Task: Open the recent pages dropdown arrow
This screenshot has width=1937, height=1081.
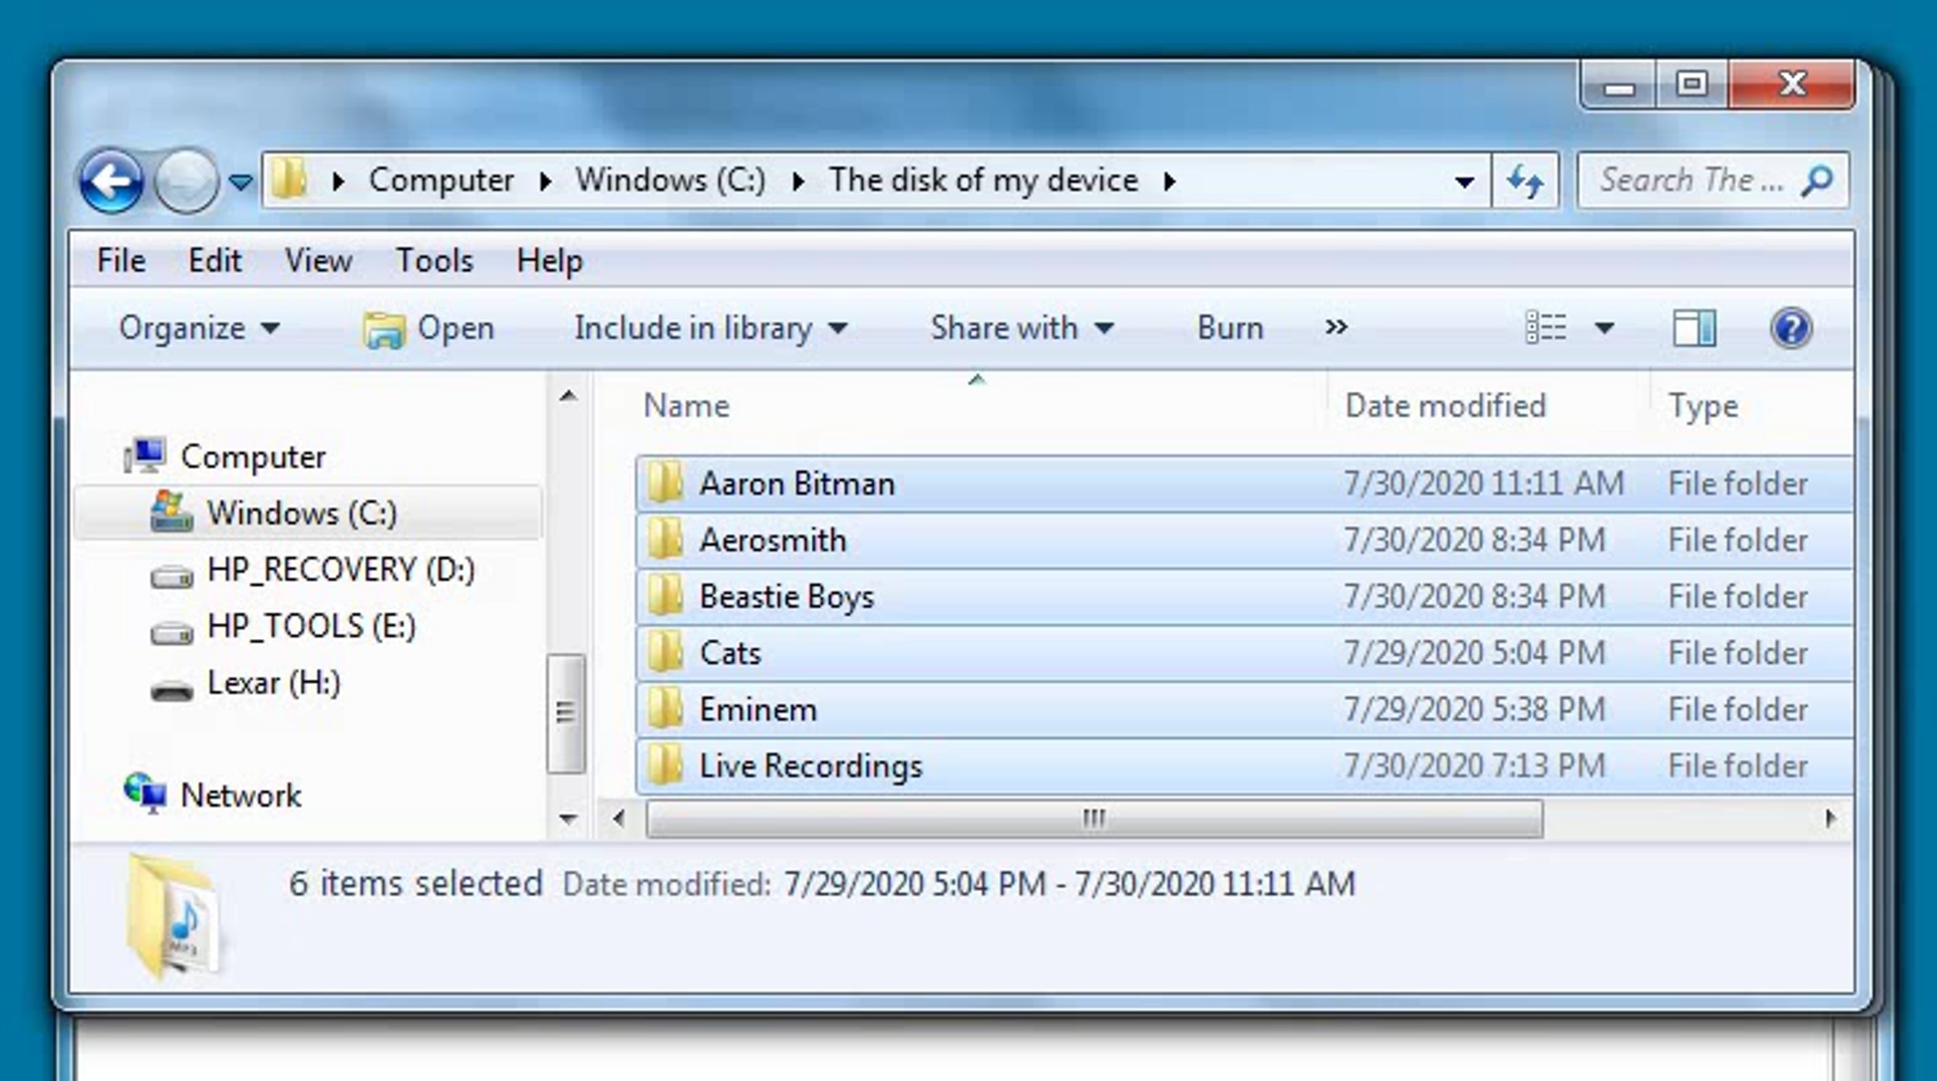Action: pos(241,182)
